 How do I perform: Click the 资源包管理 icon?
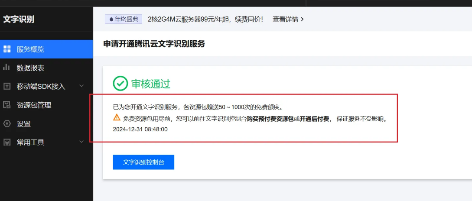coord(7,105)
